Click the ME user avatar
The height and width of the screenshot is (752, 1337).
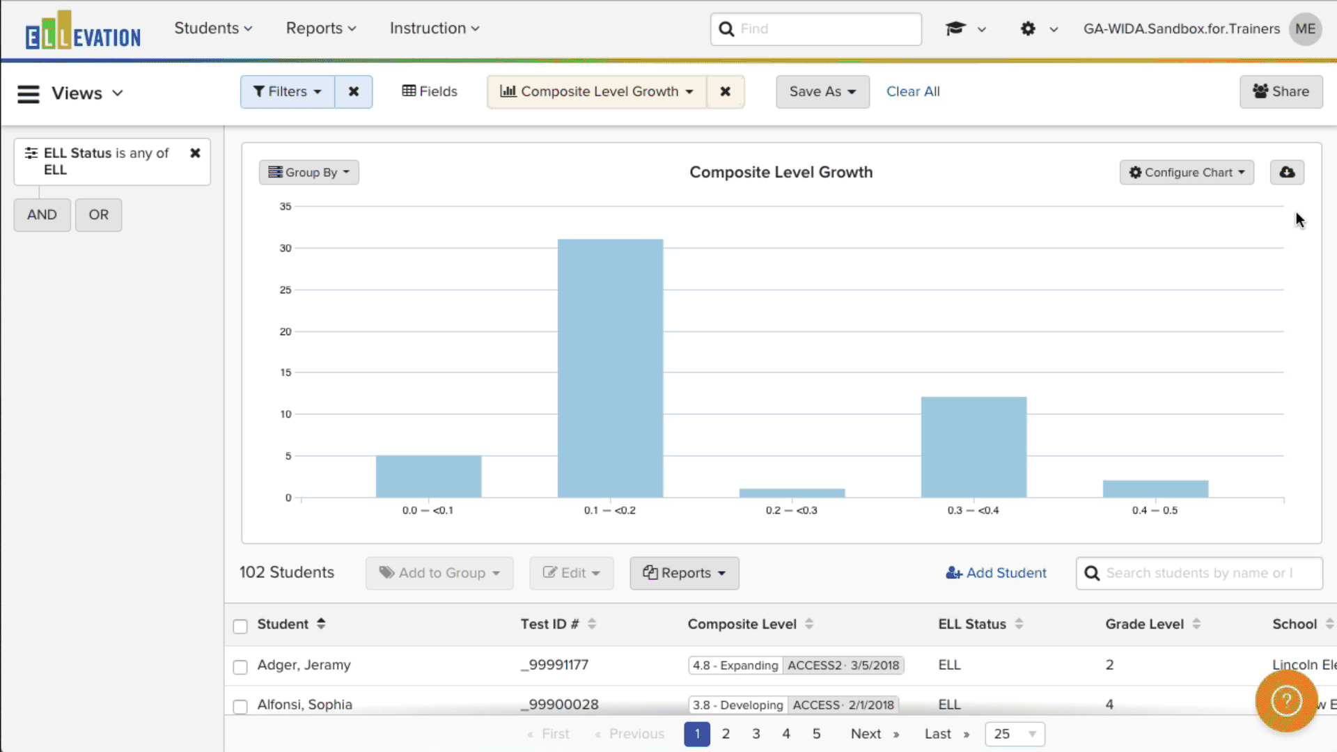tap(1305, 29)
